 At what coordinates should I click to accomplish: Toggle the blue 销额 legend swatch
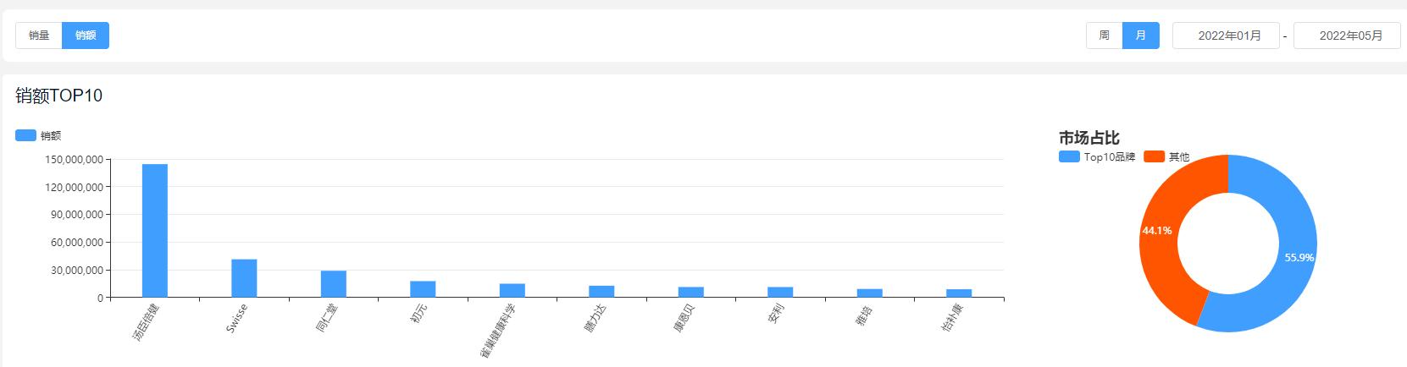point(26,135)
